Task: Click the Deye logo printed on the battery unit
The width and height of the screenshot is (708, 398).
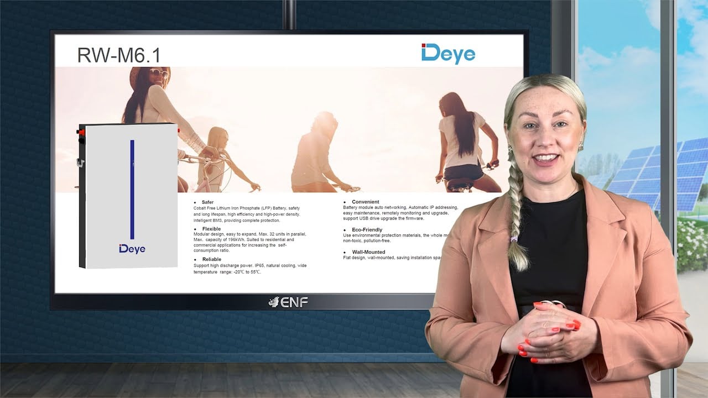Action: pos(132,249)
